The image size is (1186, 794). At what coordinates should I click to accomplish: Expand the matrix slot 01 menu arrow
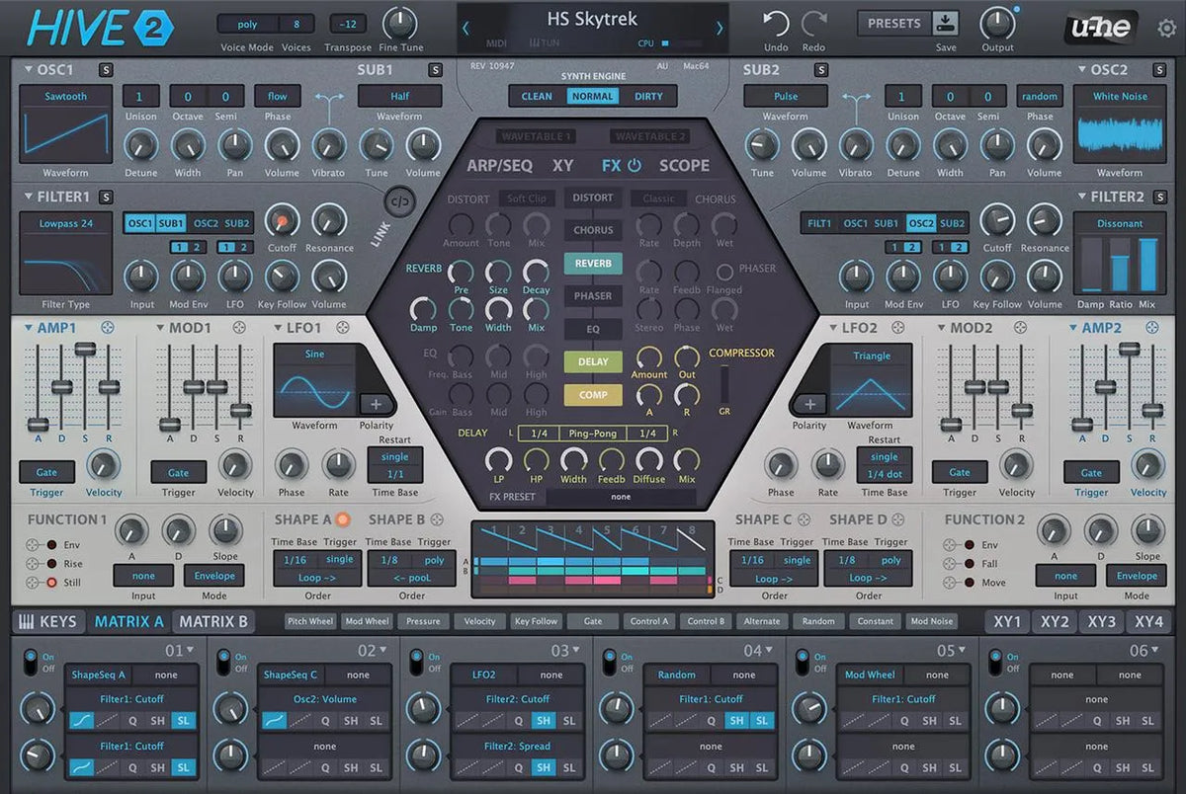click(190, 650)
